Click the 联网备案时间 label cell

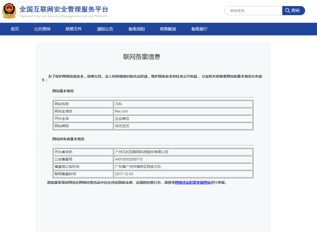click(83, 174)
